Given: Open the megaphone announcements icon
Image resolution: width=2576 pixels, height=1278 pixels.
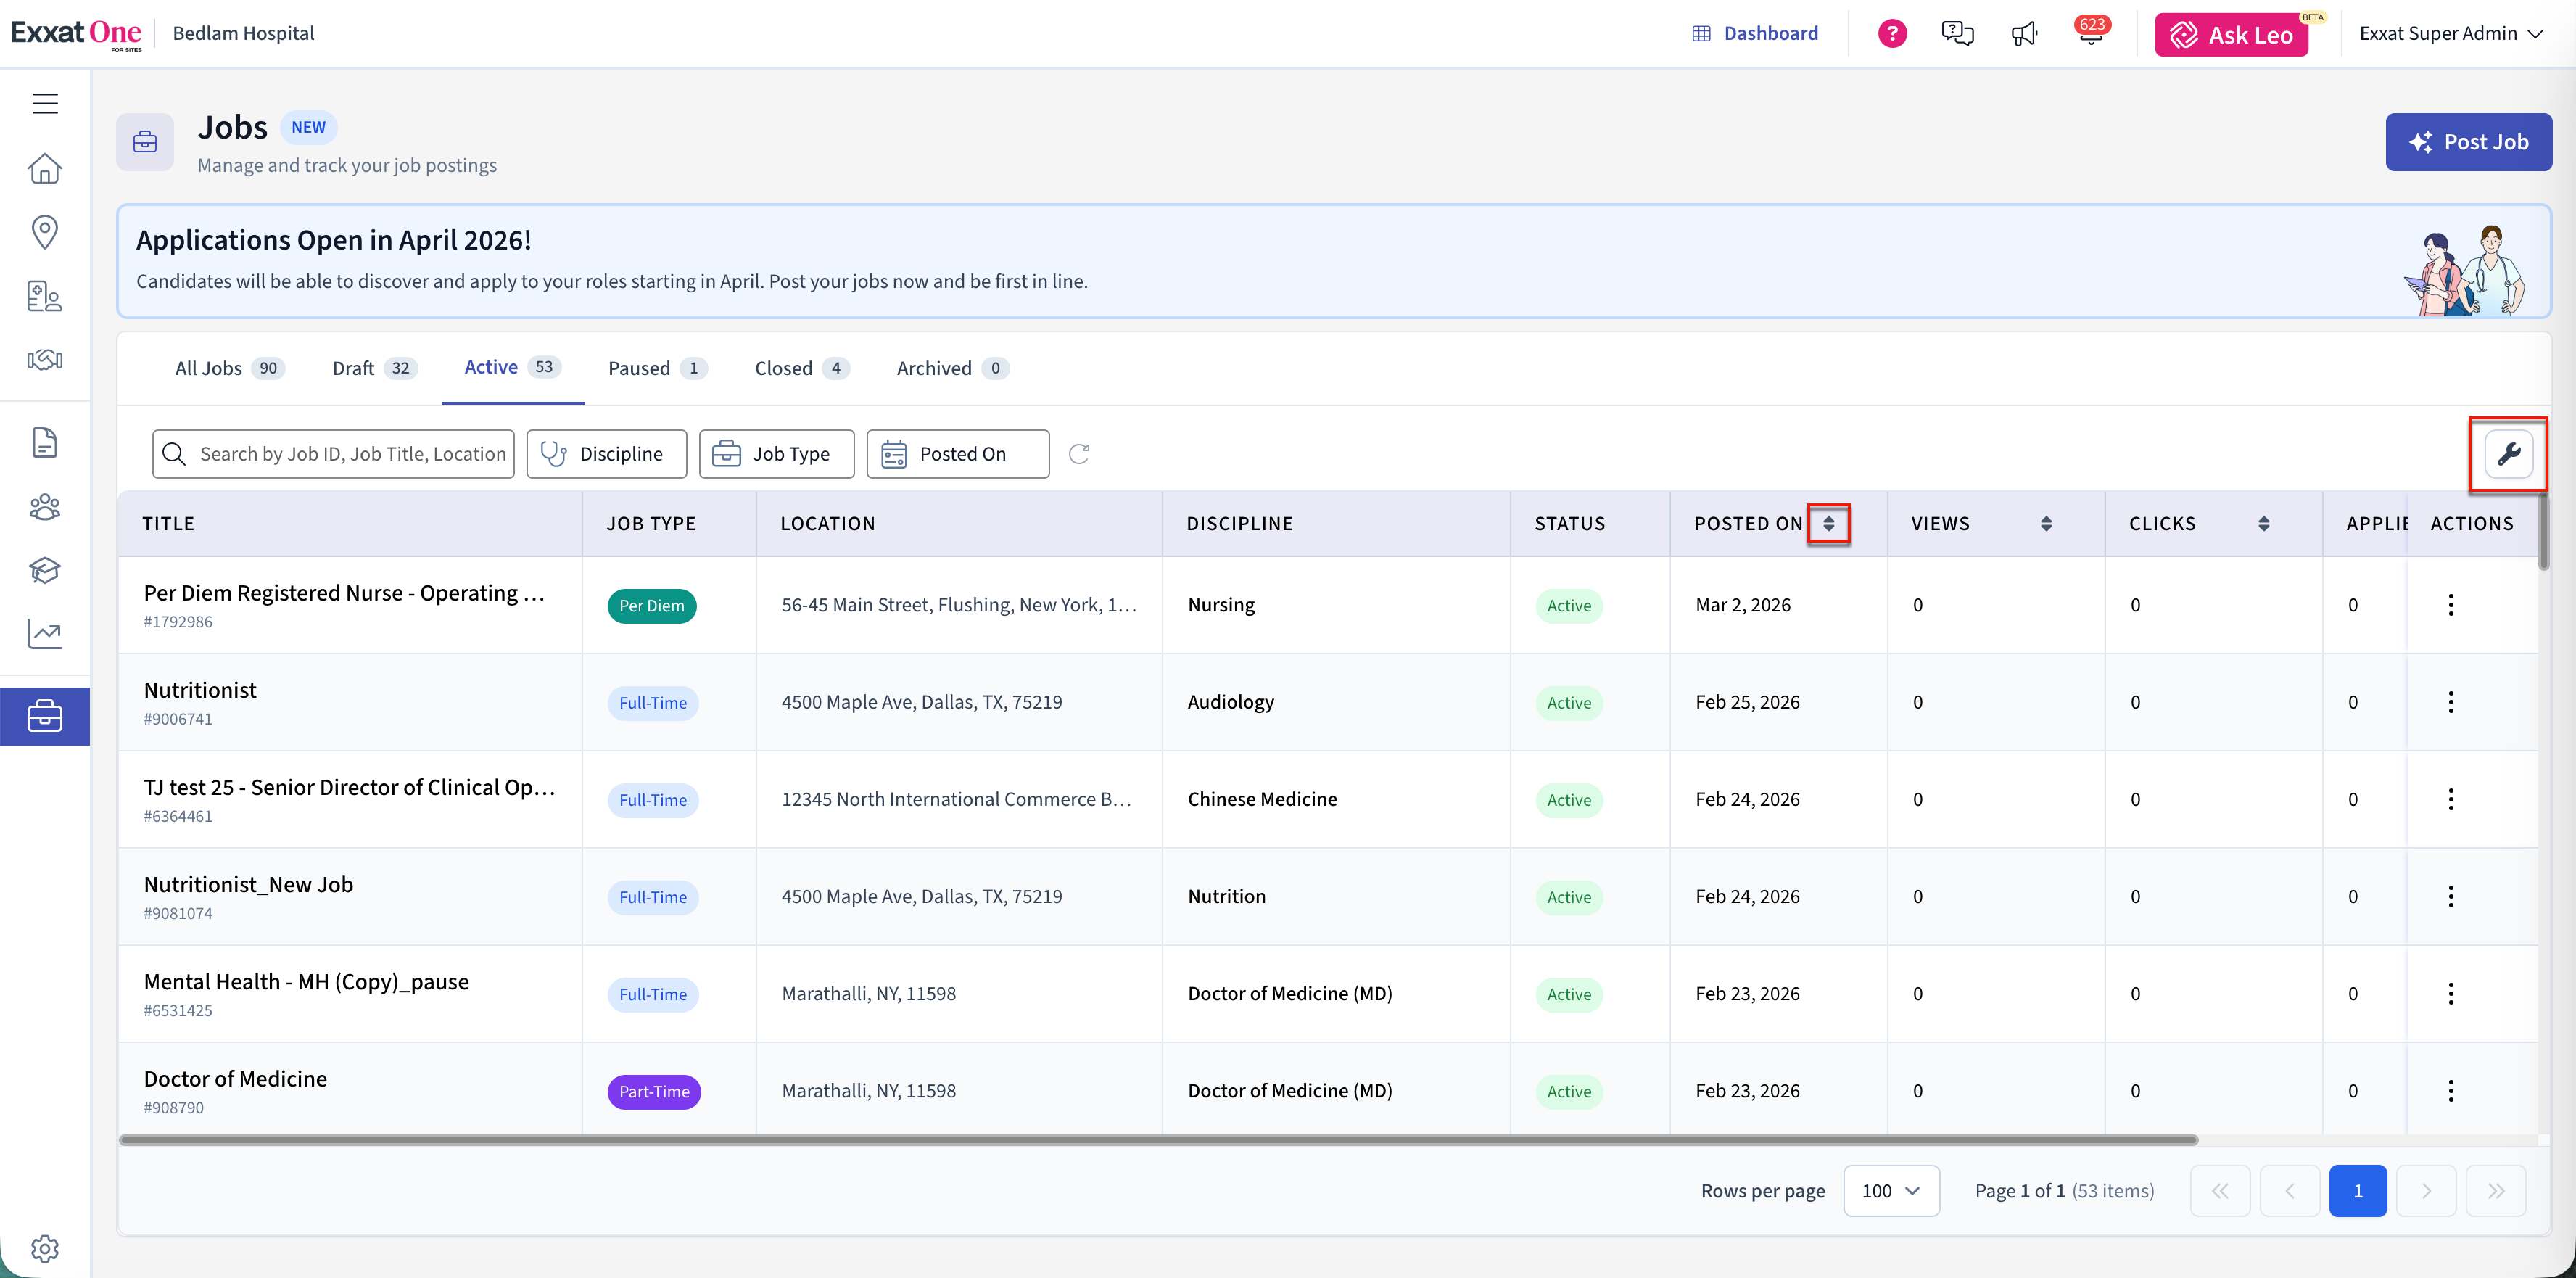Looking at the screenshot, I should (x=2024, y=34).
